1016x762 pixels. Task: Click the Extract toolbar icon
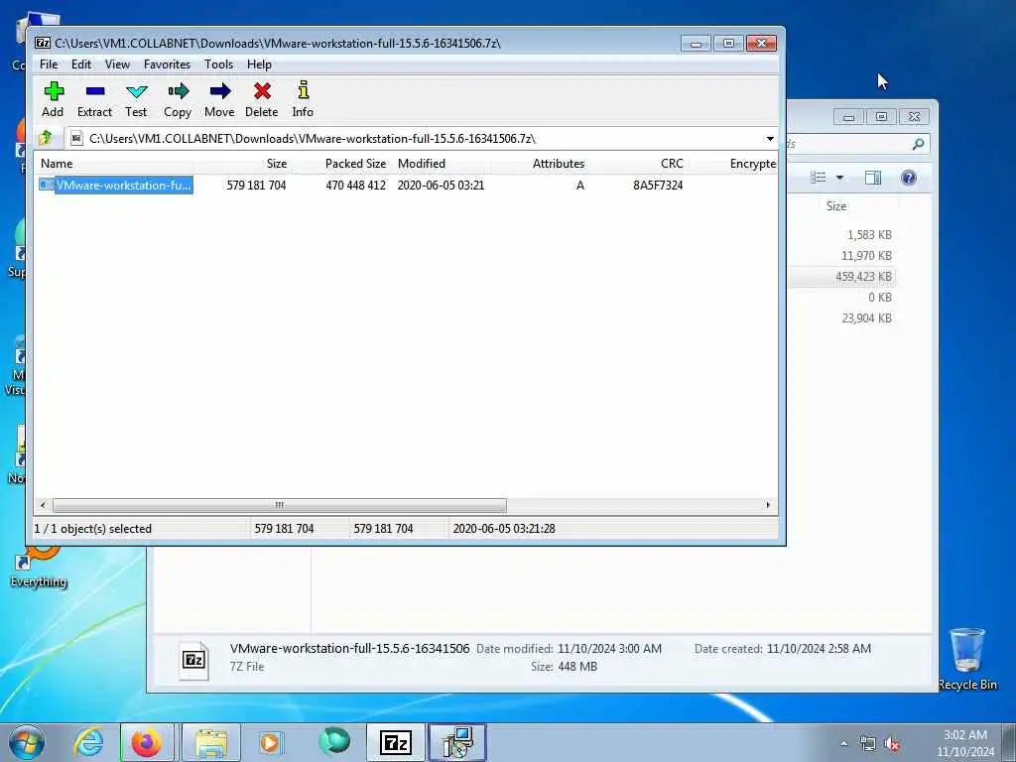pos(94,99)
